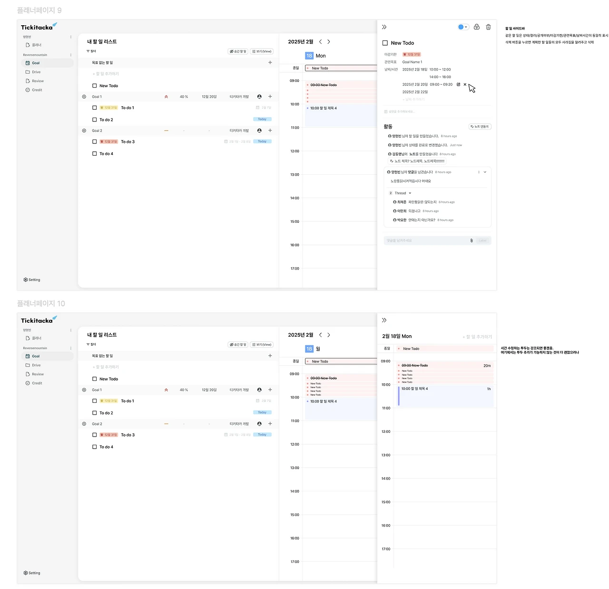The height and width of the screenshot is (589, 609).
Task: Click the paperclip attach icon in comment box
Action: click(x=471, y=241)
